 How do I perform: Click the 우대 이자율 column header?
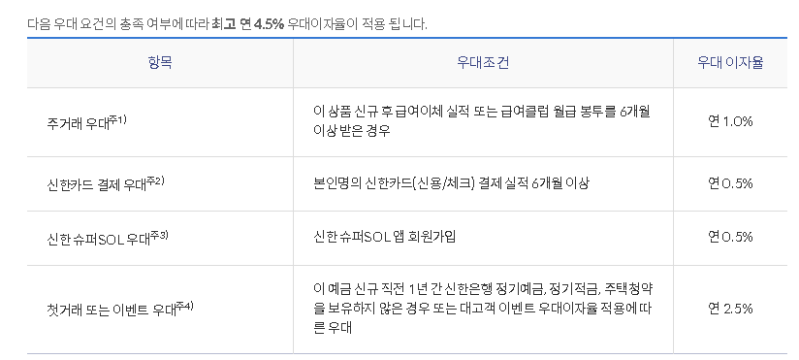coord(730,63)
